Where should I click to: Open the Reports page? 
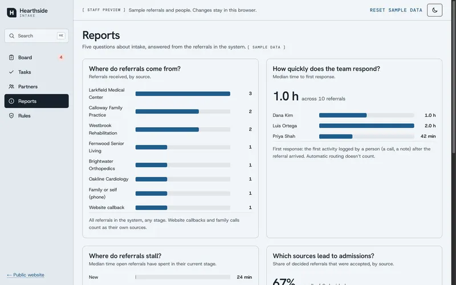36,101
